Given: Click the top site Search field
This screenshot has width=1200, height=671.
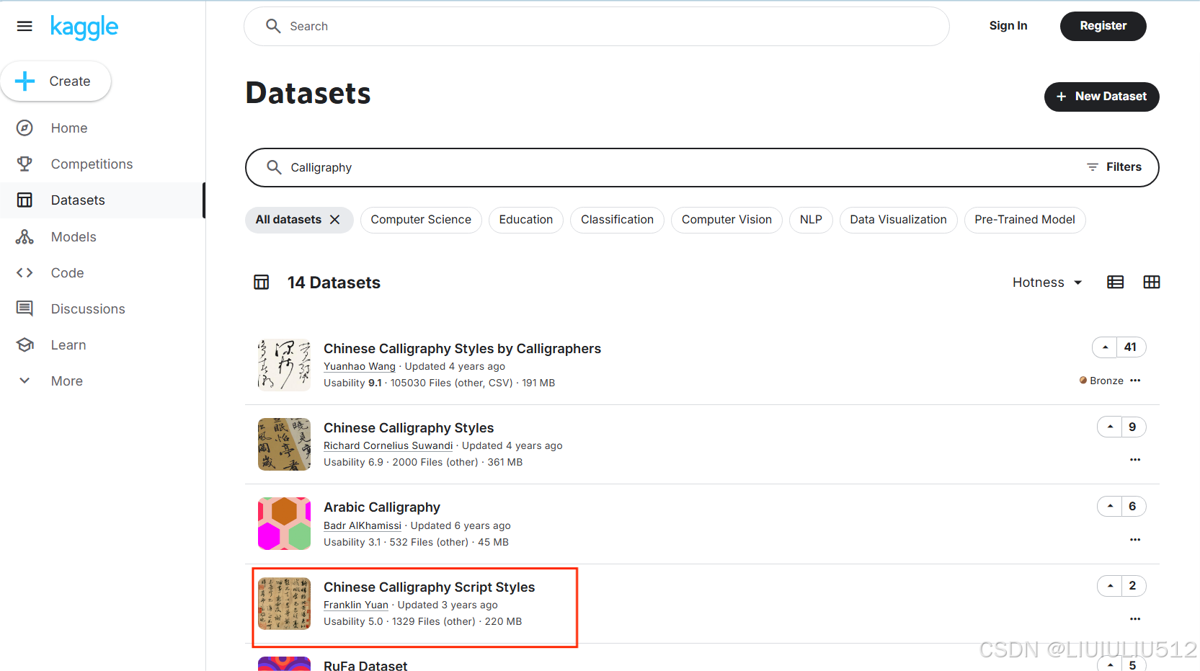Looking at the screenshot, I should [x=597, y=27].
